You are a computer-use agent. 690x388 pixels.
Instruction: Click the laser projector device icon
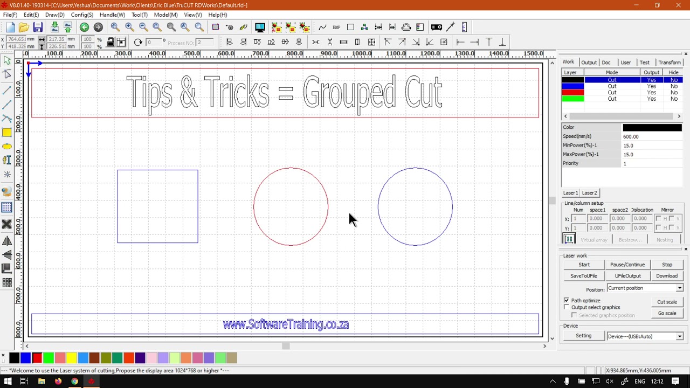tap(437, 27)
